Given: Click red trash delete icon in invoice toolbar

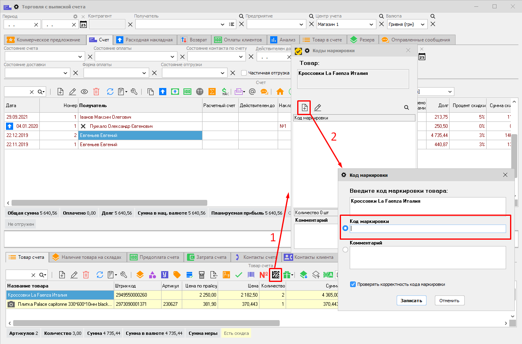Looking at the screenshot, I should click(96, 92).
